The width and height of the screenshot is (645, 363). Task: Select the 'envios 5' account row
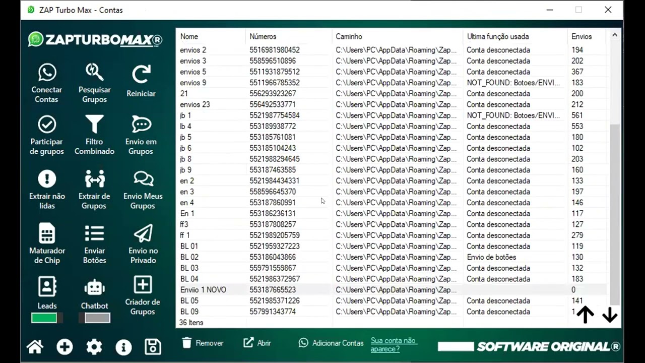[x=393, y=72]
